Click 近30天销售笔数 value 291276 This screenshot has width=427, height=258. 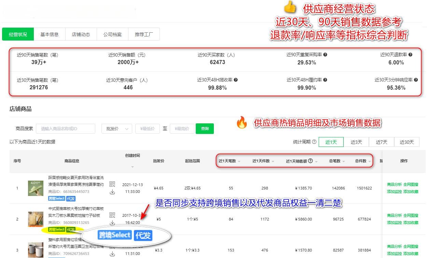click(39, 88)
